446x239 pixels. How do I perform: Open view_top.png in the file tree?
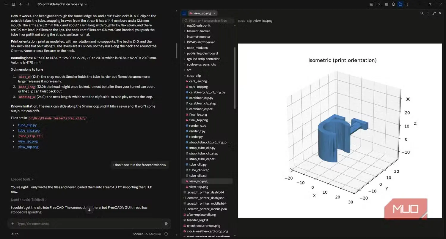[199, 187]
